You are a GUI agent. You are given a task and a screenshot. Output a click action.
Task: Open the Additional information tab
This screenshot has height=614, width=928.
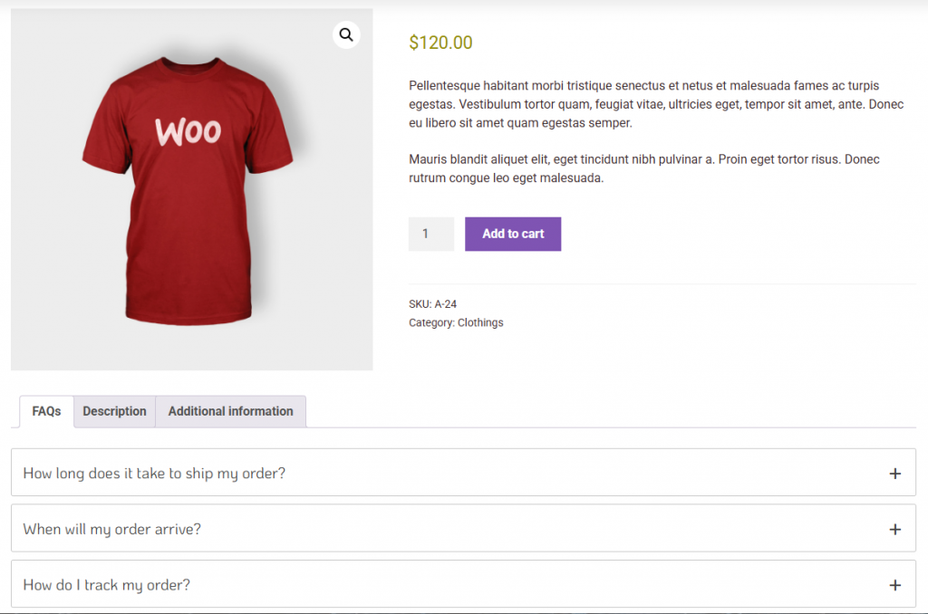point(230,411)
